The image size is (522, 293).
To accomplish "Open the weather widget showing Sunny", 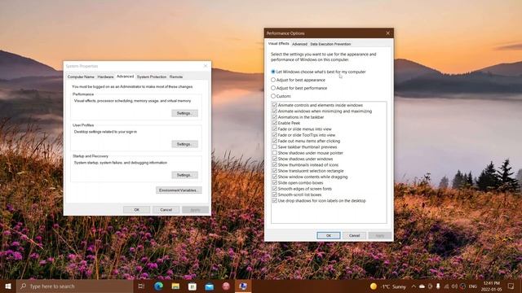I will coord(388,286).
